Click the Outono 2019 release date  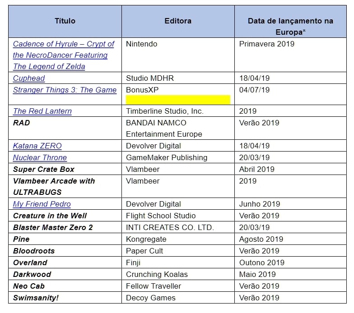tap(262, 262)
